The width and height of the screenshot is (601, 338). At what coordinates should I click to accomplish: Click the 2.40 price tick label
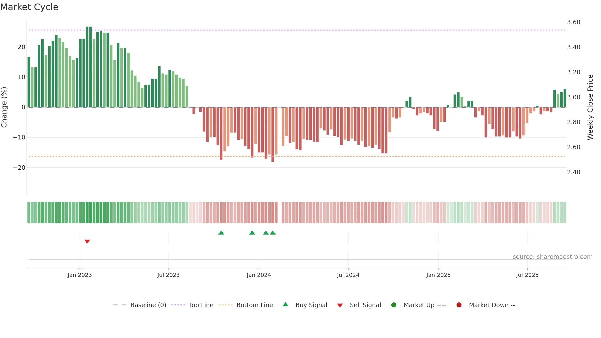point(574,172)
